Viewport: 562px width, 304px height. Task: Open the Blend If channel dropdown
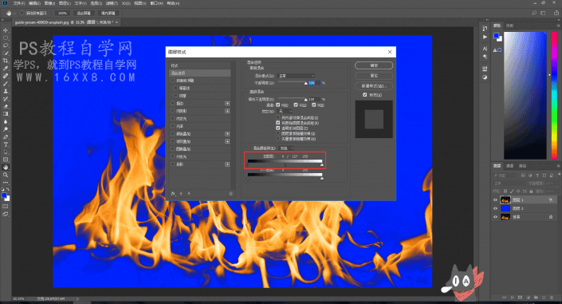286,148
